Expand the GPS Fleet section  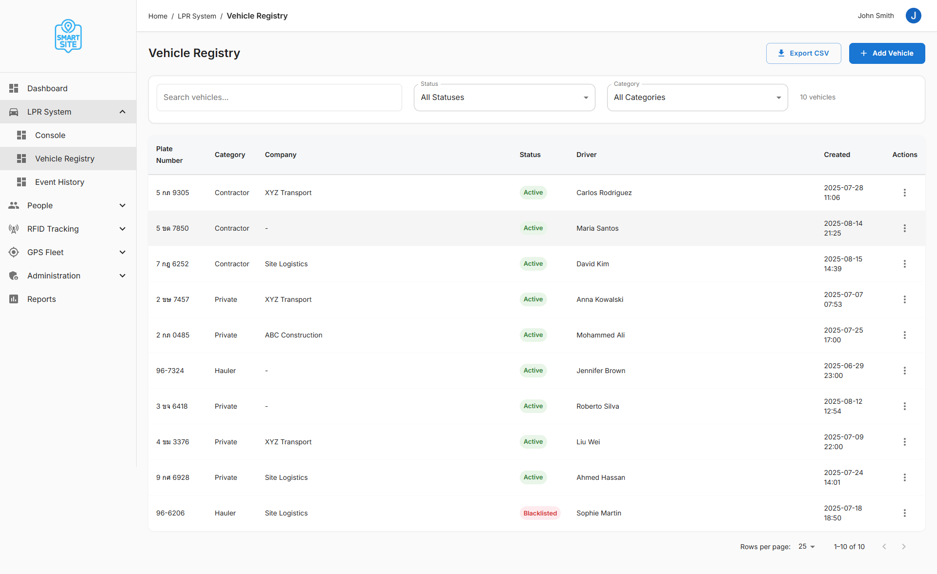(x=122, y=252)
